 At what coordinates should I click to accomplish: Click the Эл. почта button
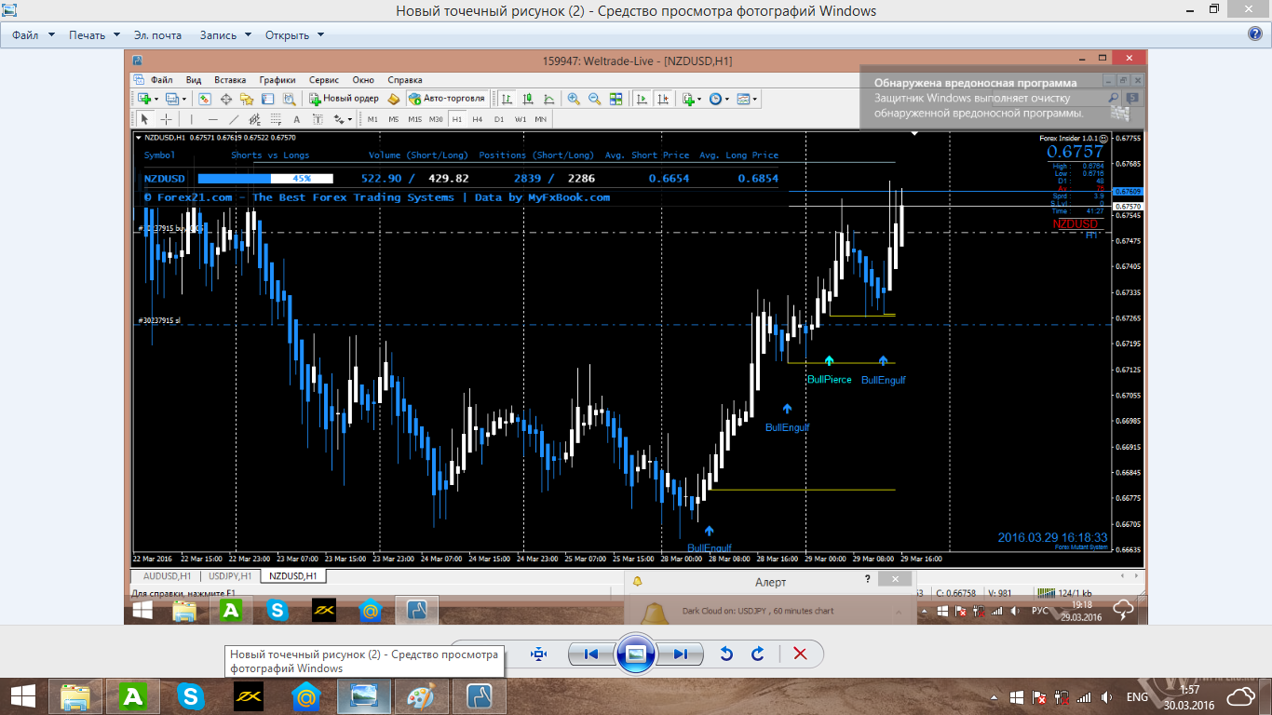pyautogui.click(x=157, y=35)
